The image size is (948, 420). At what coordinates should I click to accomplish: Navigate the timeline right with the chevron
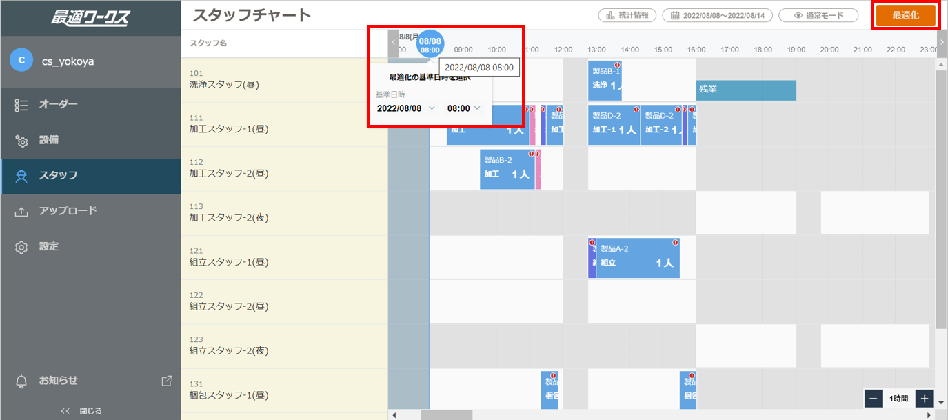coord(942,43)
